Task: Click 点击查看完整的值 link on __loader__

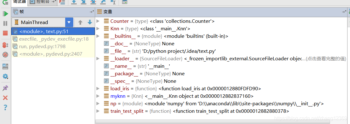Action: [x=326, y=59]
